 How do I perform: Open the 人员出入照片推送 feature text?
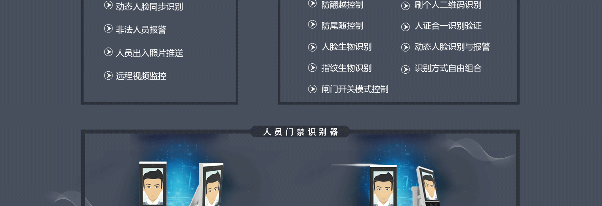149,53
